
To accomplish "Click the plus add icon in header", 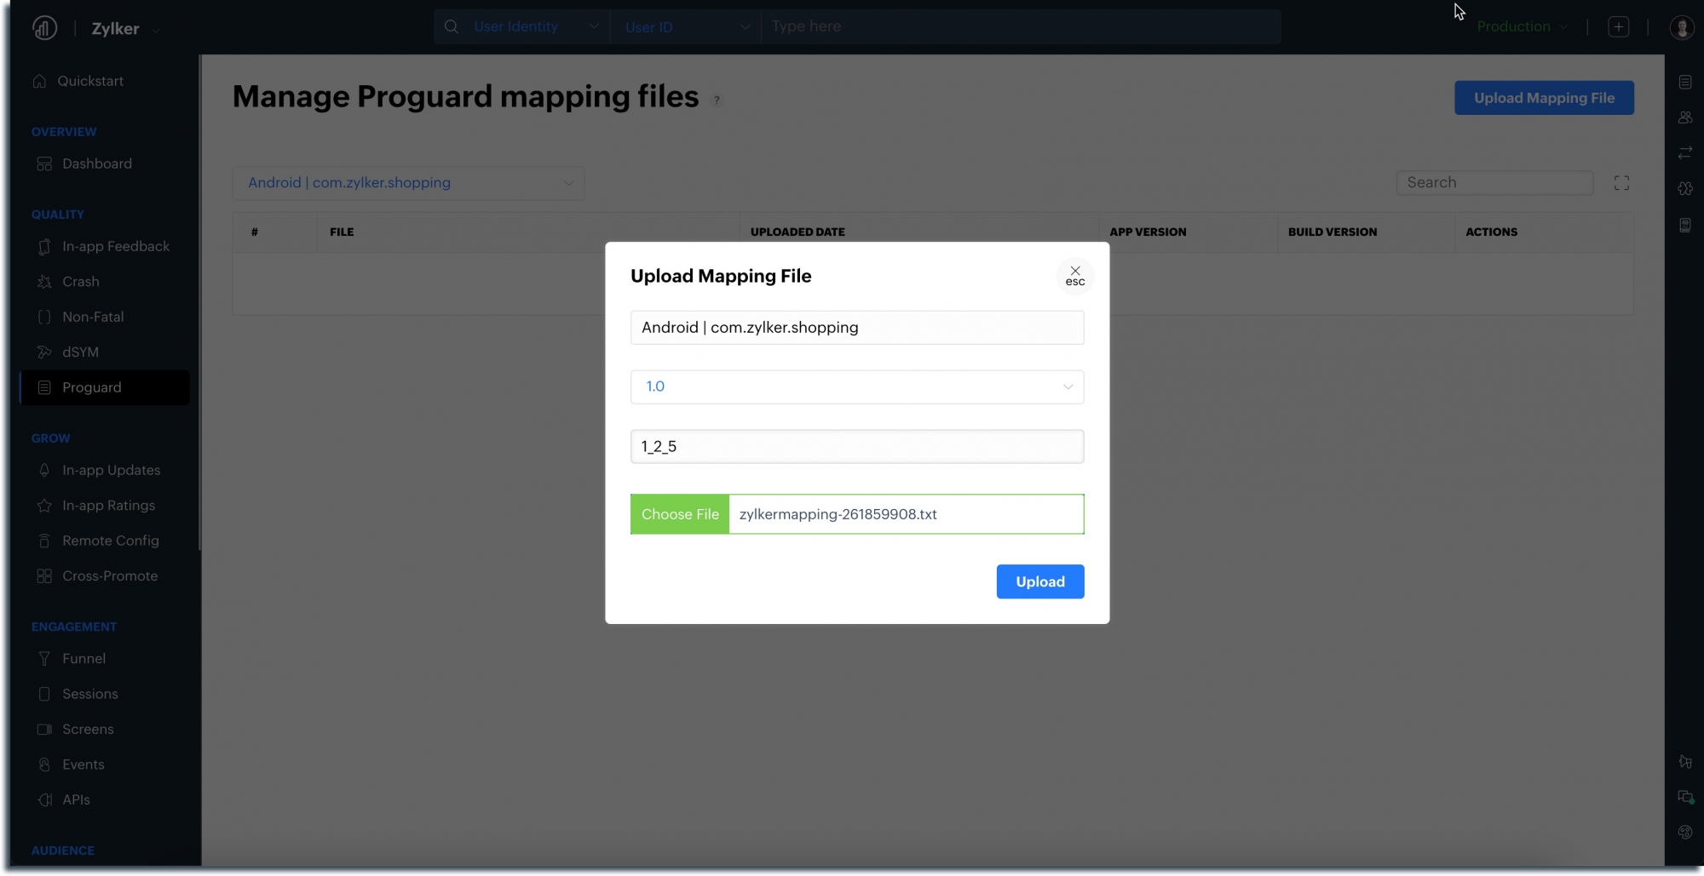I will (1619, 27).
